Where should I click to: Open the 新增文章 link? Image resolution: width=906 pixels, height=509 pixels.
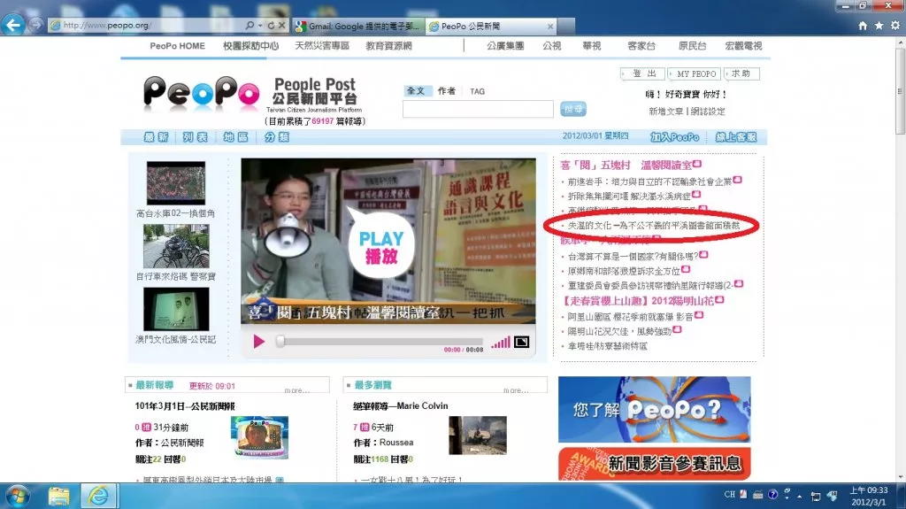(665, 111)
